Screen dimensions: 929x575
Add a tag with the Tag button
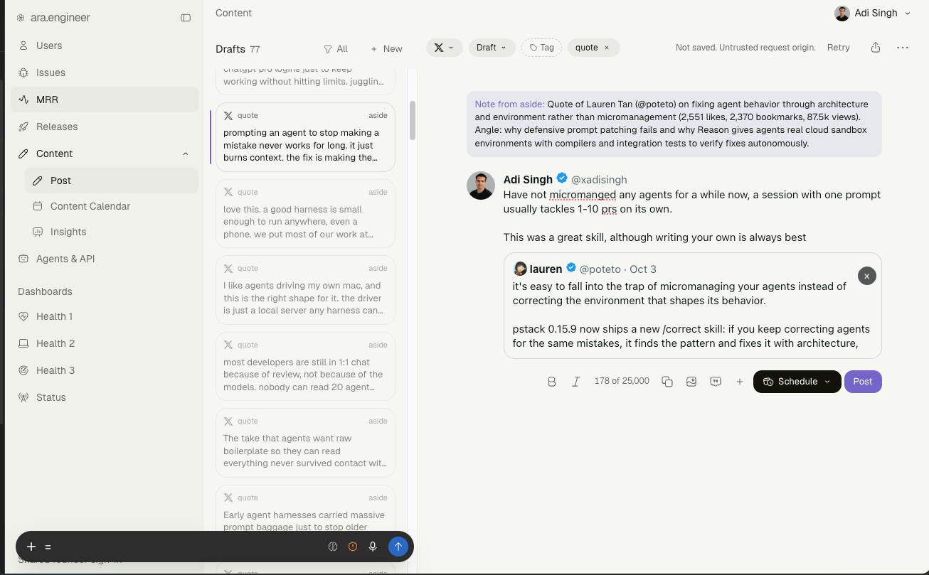coord(541,48)
